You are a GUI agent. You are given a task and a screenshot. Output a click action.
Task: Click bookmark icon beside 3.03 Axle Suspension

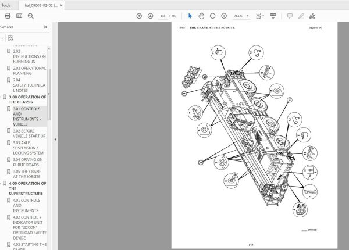coord(9,143)
